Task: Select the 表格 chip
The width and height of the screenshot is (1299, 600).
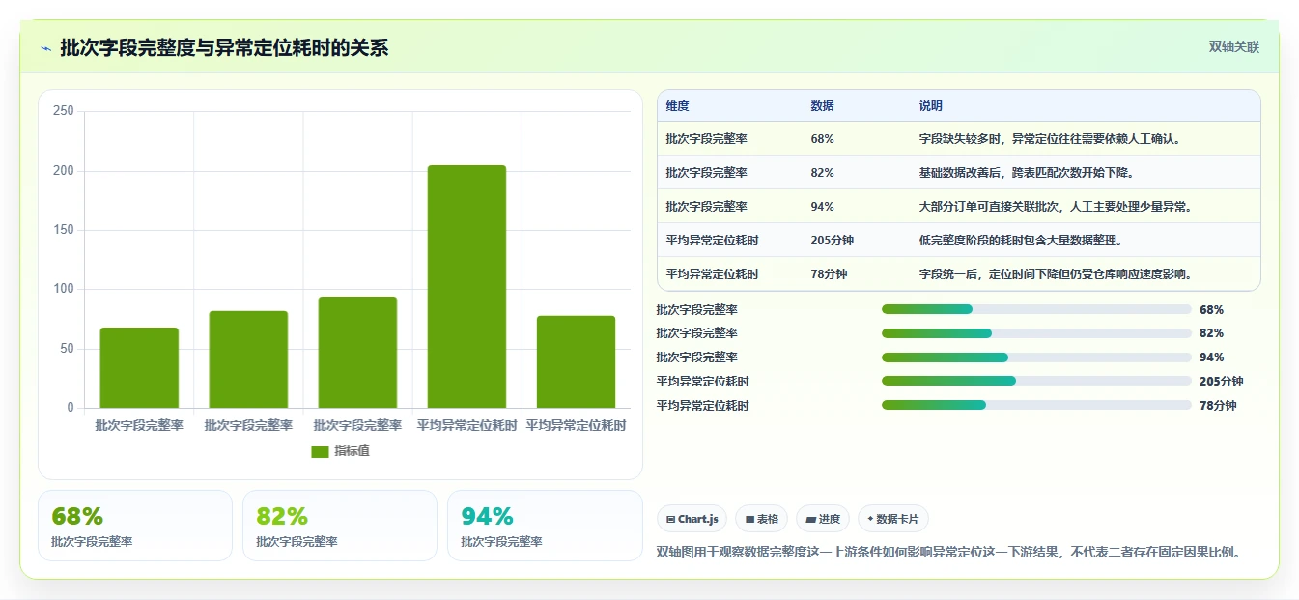Action: tap(761, 519)
